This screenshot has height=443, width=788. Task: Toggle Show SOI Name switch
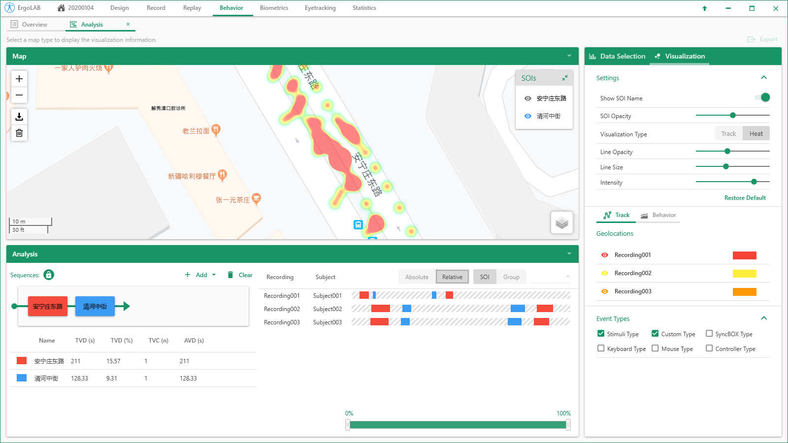tap(762, 97)
